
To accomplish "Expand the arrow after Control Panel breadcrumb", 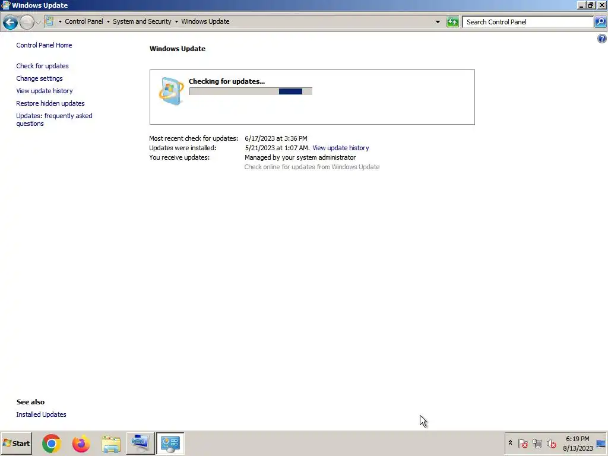I will [x=108, y=22].
